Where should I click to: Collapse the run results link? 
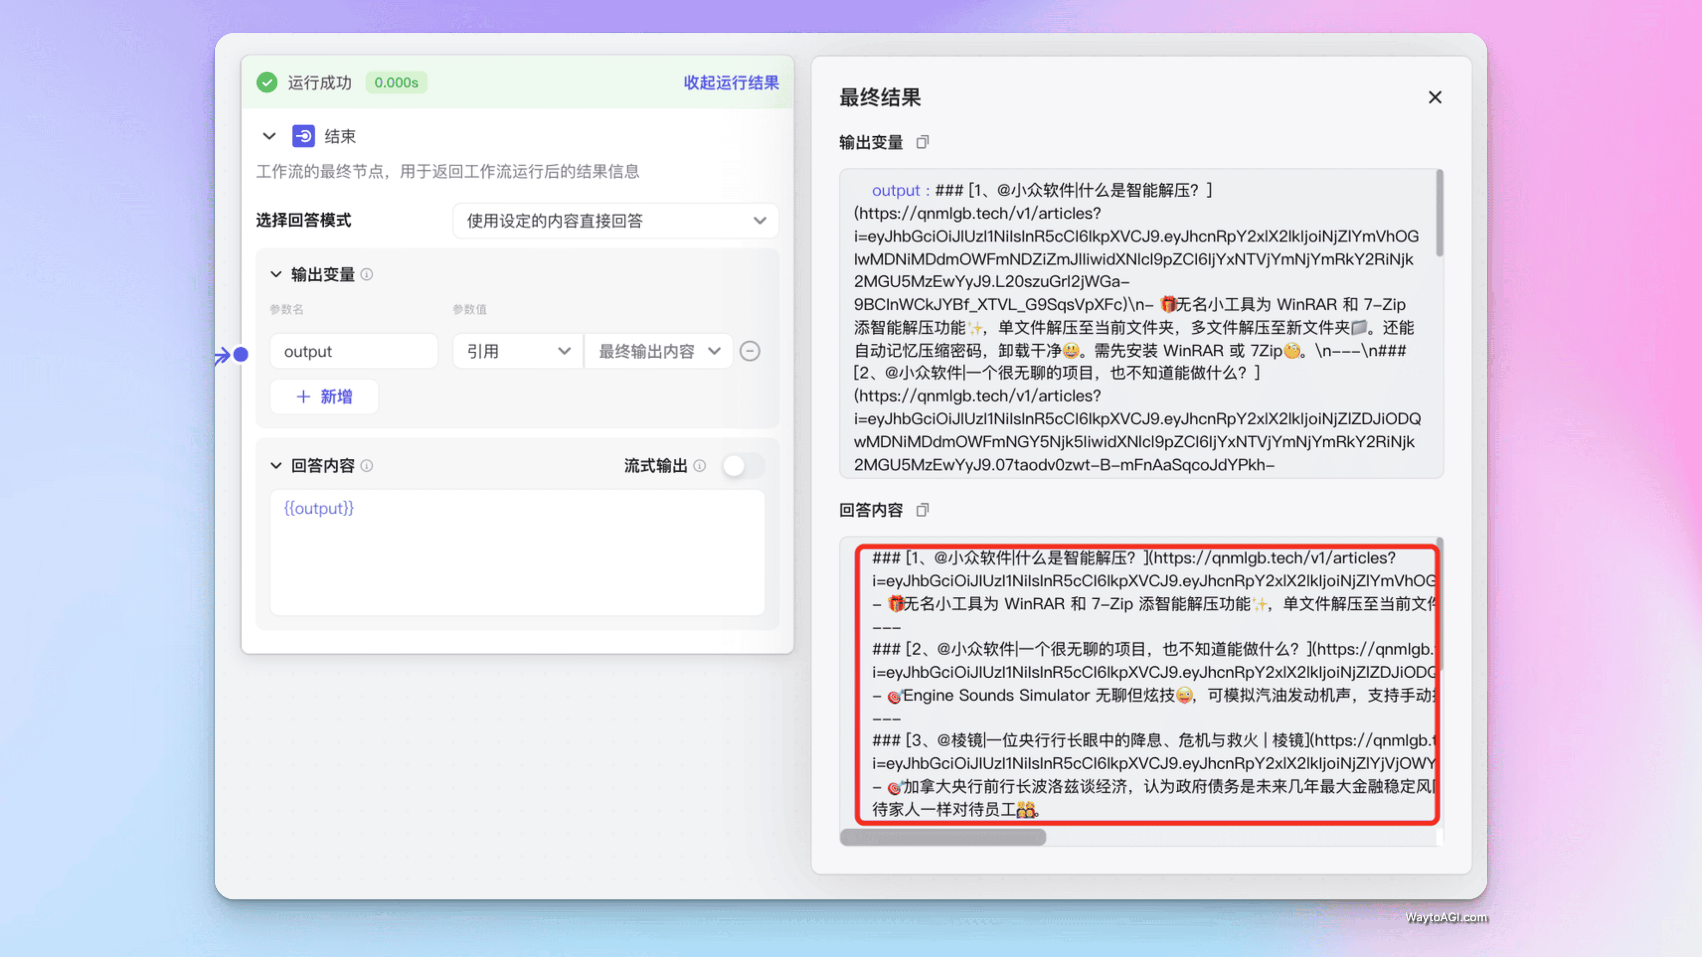[731, 82]
